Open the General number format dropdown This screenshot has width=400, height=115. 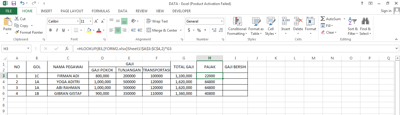(222, 21)
